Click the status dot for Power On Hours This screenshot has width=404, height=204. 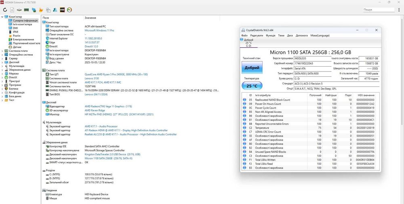(x=244, y=104)
